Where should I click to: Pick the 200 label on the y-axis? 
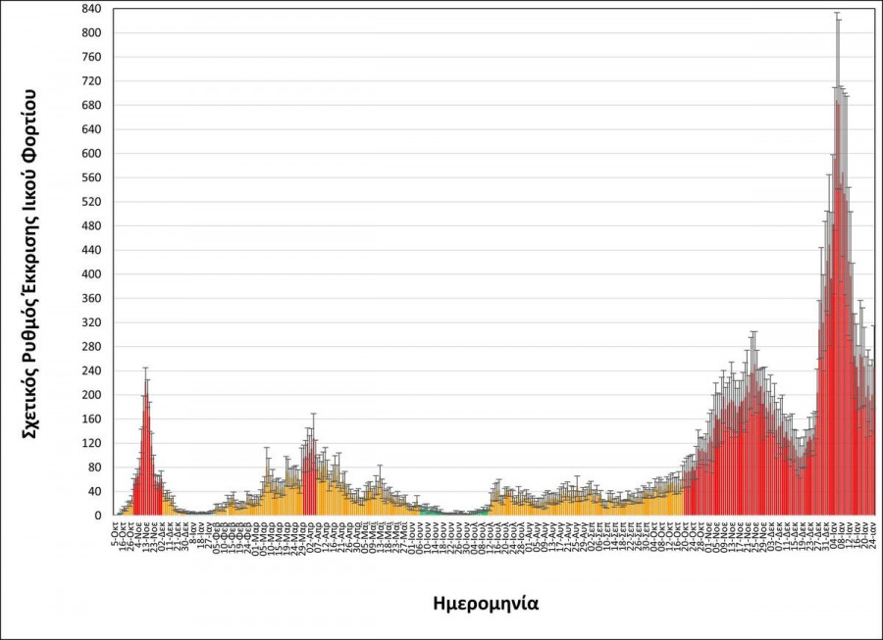[x=91, y=395]
